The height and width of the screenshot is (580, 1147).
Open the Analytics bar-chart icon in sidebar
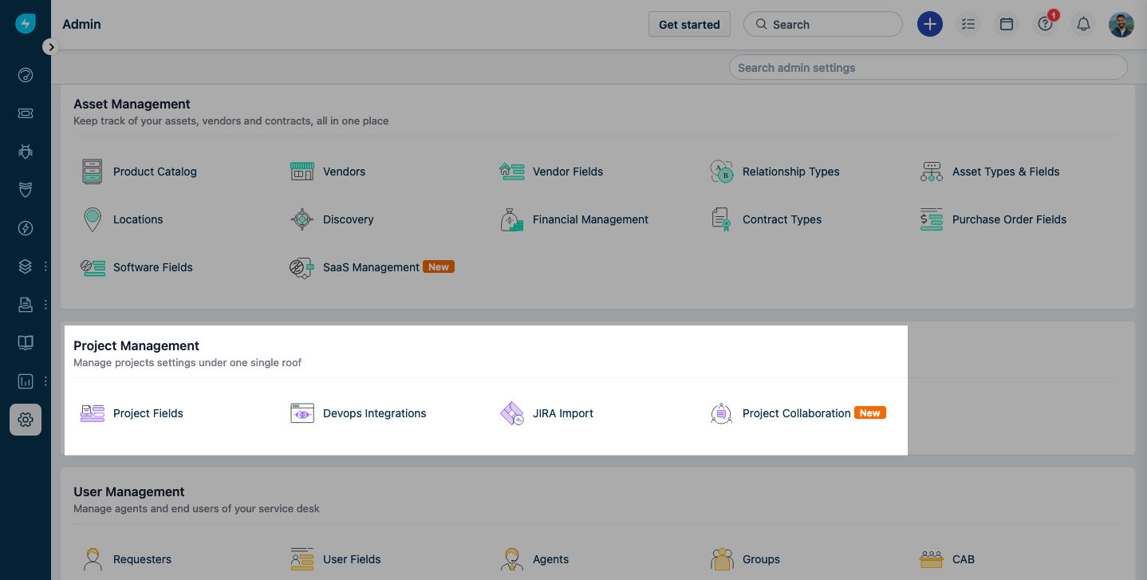[25, 381]
